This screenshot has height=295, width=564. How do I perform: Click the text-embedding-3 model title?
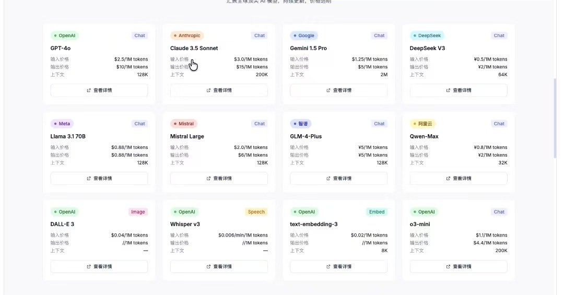tap(314, 224)
